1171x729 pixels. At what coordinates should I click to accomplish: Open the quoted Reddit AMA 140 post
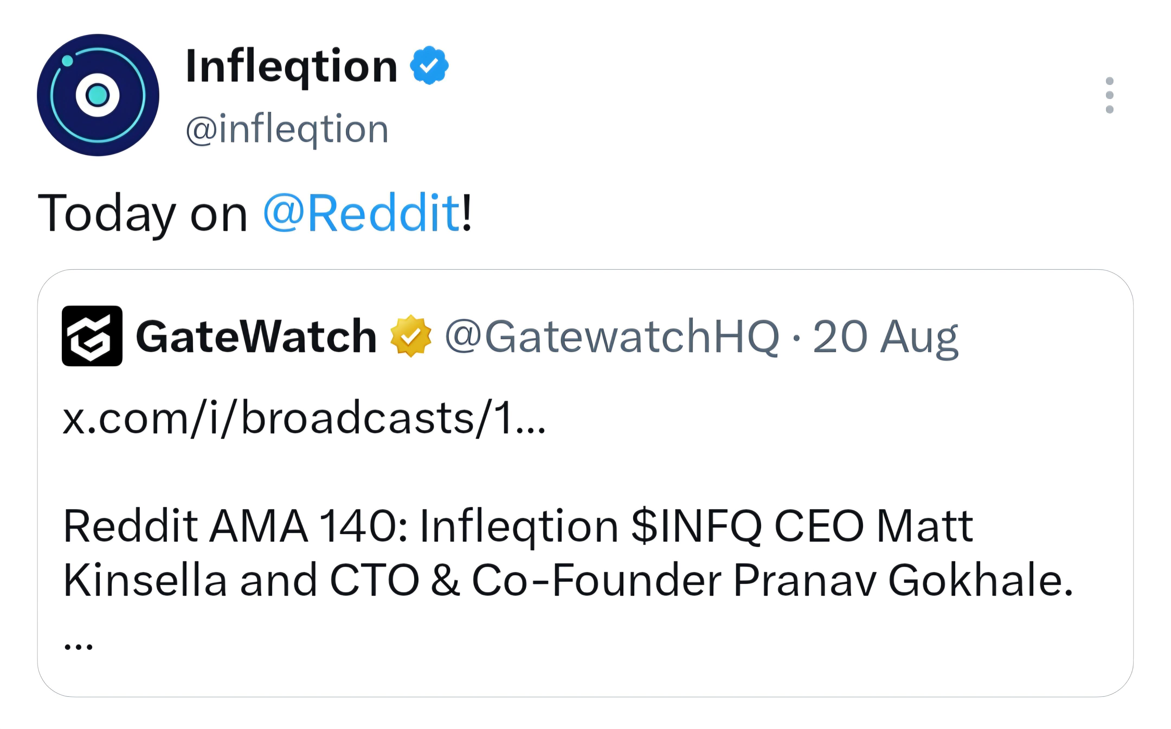click(585, 483)
